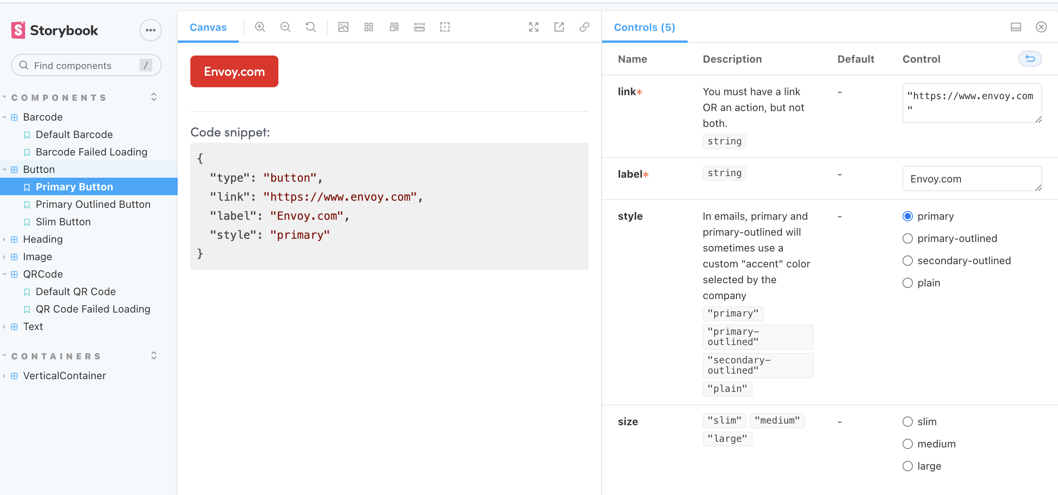The height and width of the screenshot is (495, 1058).
Task: Collapse the Button tree node
Action: pyautogui.click(x=4, y=169)
